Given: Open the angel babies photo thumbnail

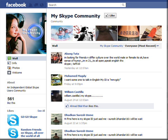Looking at the screenshot, I should coord(62,33).
